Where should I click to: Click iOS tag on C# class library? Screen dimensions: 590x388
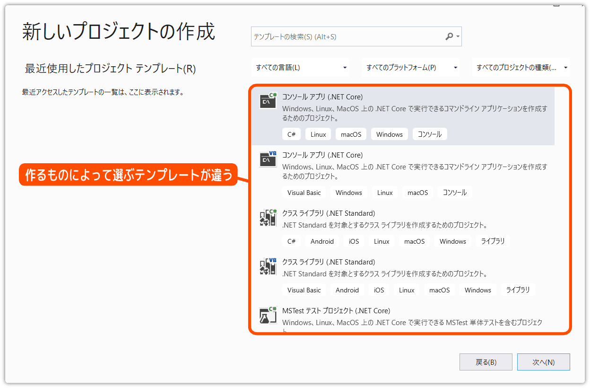pyautogui.click(x=354, y=241)
